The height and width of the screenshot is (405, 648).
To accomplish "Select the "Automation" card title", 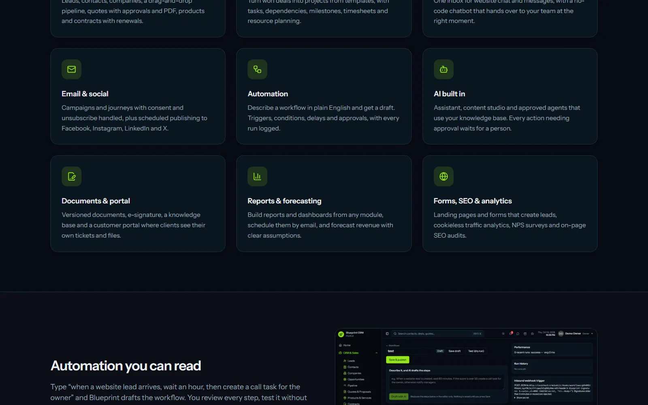I will click(x=268, y=94).
